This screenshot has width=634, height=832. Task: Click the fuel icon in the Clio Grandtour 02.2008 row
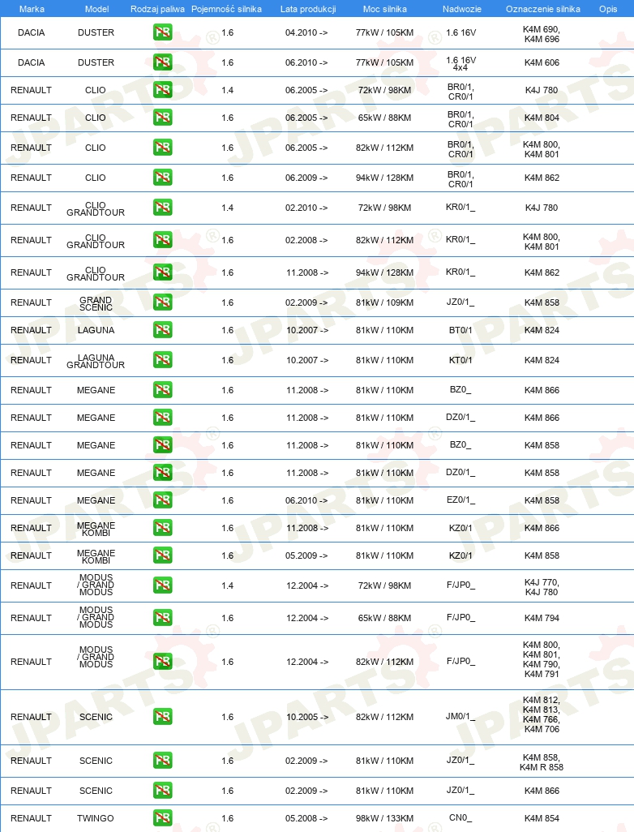tap(162, 240)
